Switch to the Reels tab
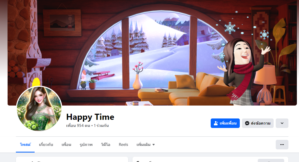Screen dimensions: 299x162 (x=123, y=145)
